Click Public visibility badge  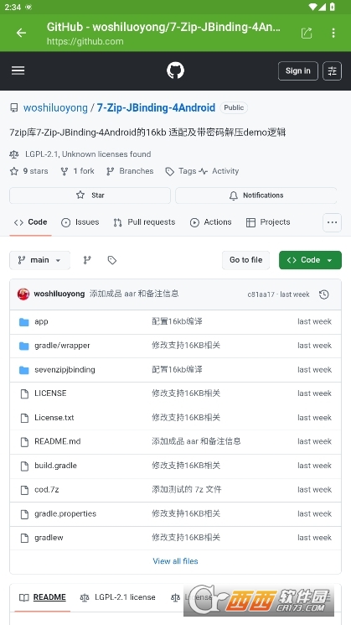coord(234,107)
